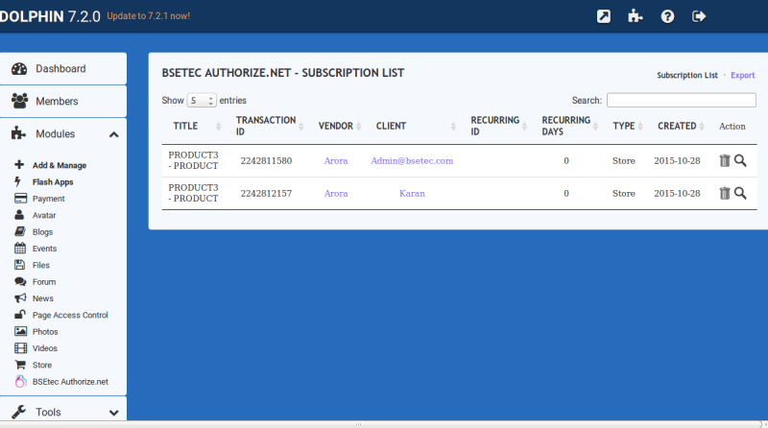The image size is (768, 428).
Task: Click the picture Photos icon
Action: pyautogui.click(x=20, y=331)
